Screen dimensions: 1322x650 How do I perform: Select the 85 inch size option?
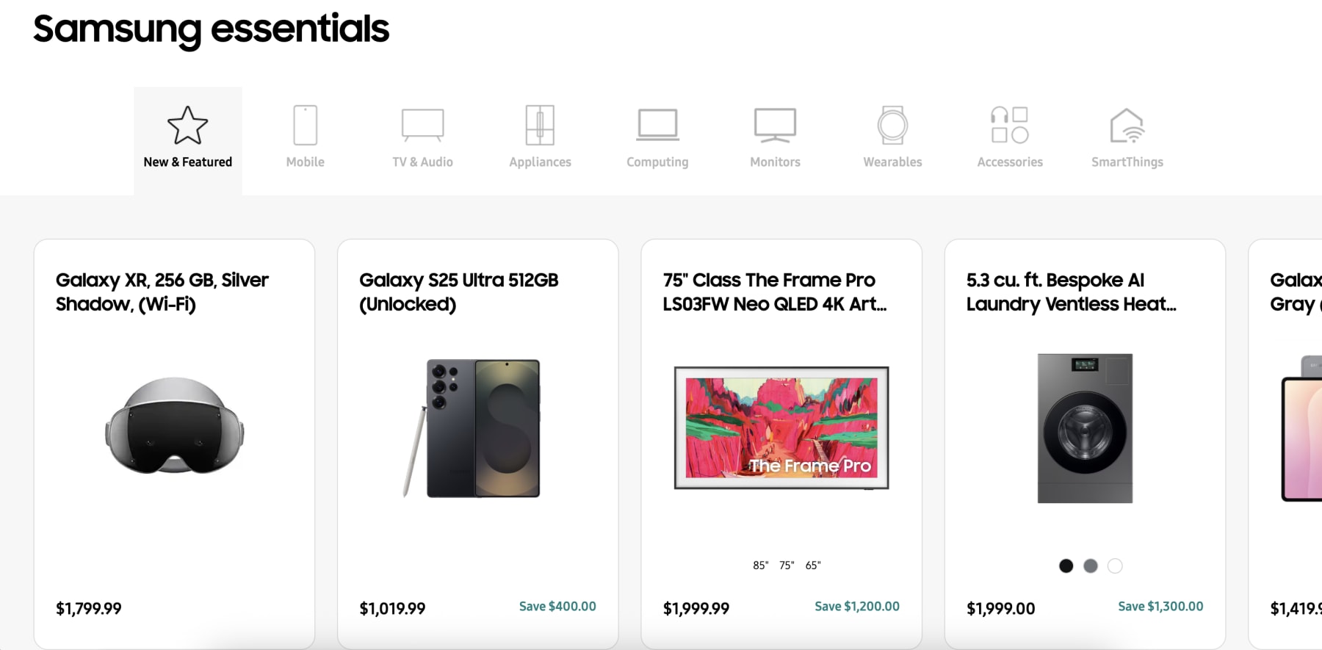click(x=760, y=565)
